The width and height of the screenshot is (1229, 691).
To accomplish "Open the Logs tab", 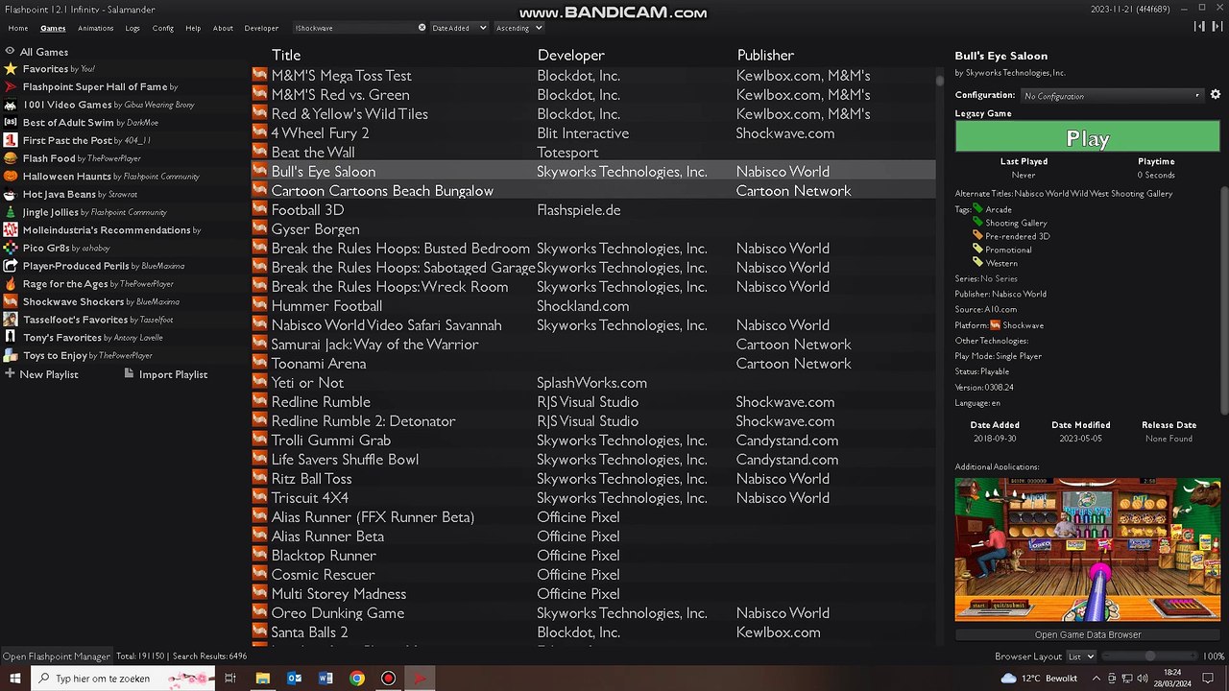I will tap(133, 28).
